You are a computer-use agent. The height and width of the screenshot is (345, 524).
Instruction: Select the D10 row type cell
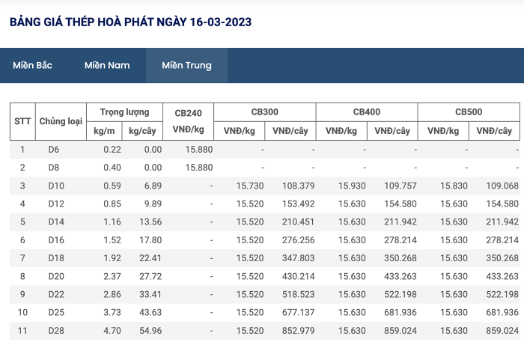(x=56, y=186)
